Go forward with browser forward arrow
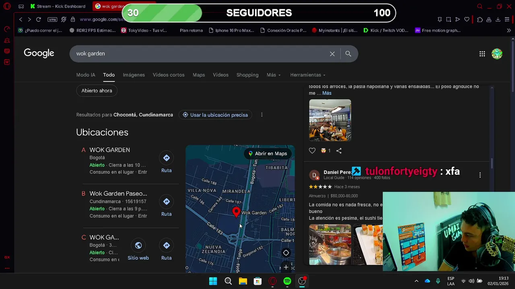The image size is (515, 289). click(x=29, y=19)
